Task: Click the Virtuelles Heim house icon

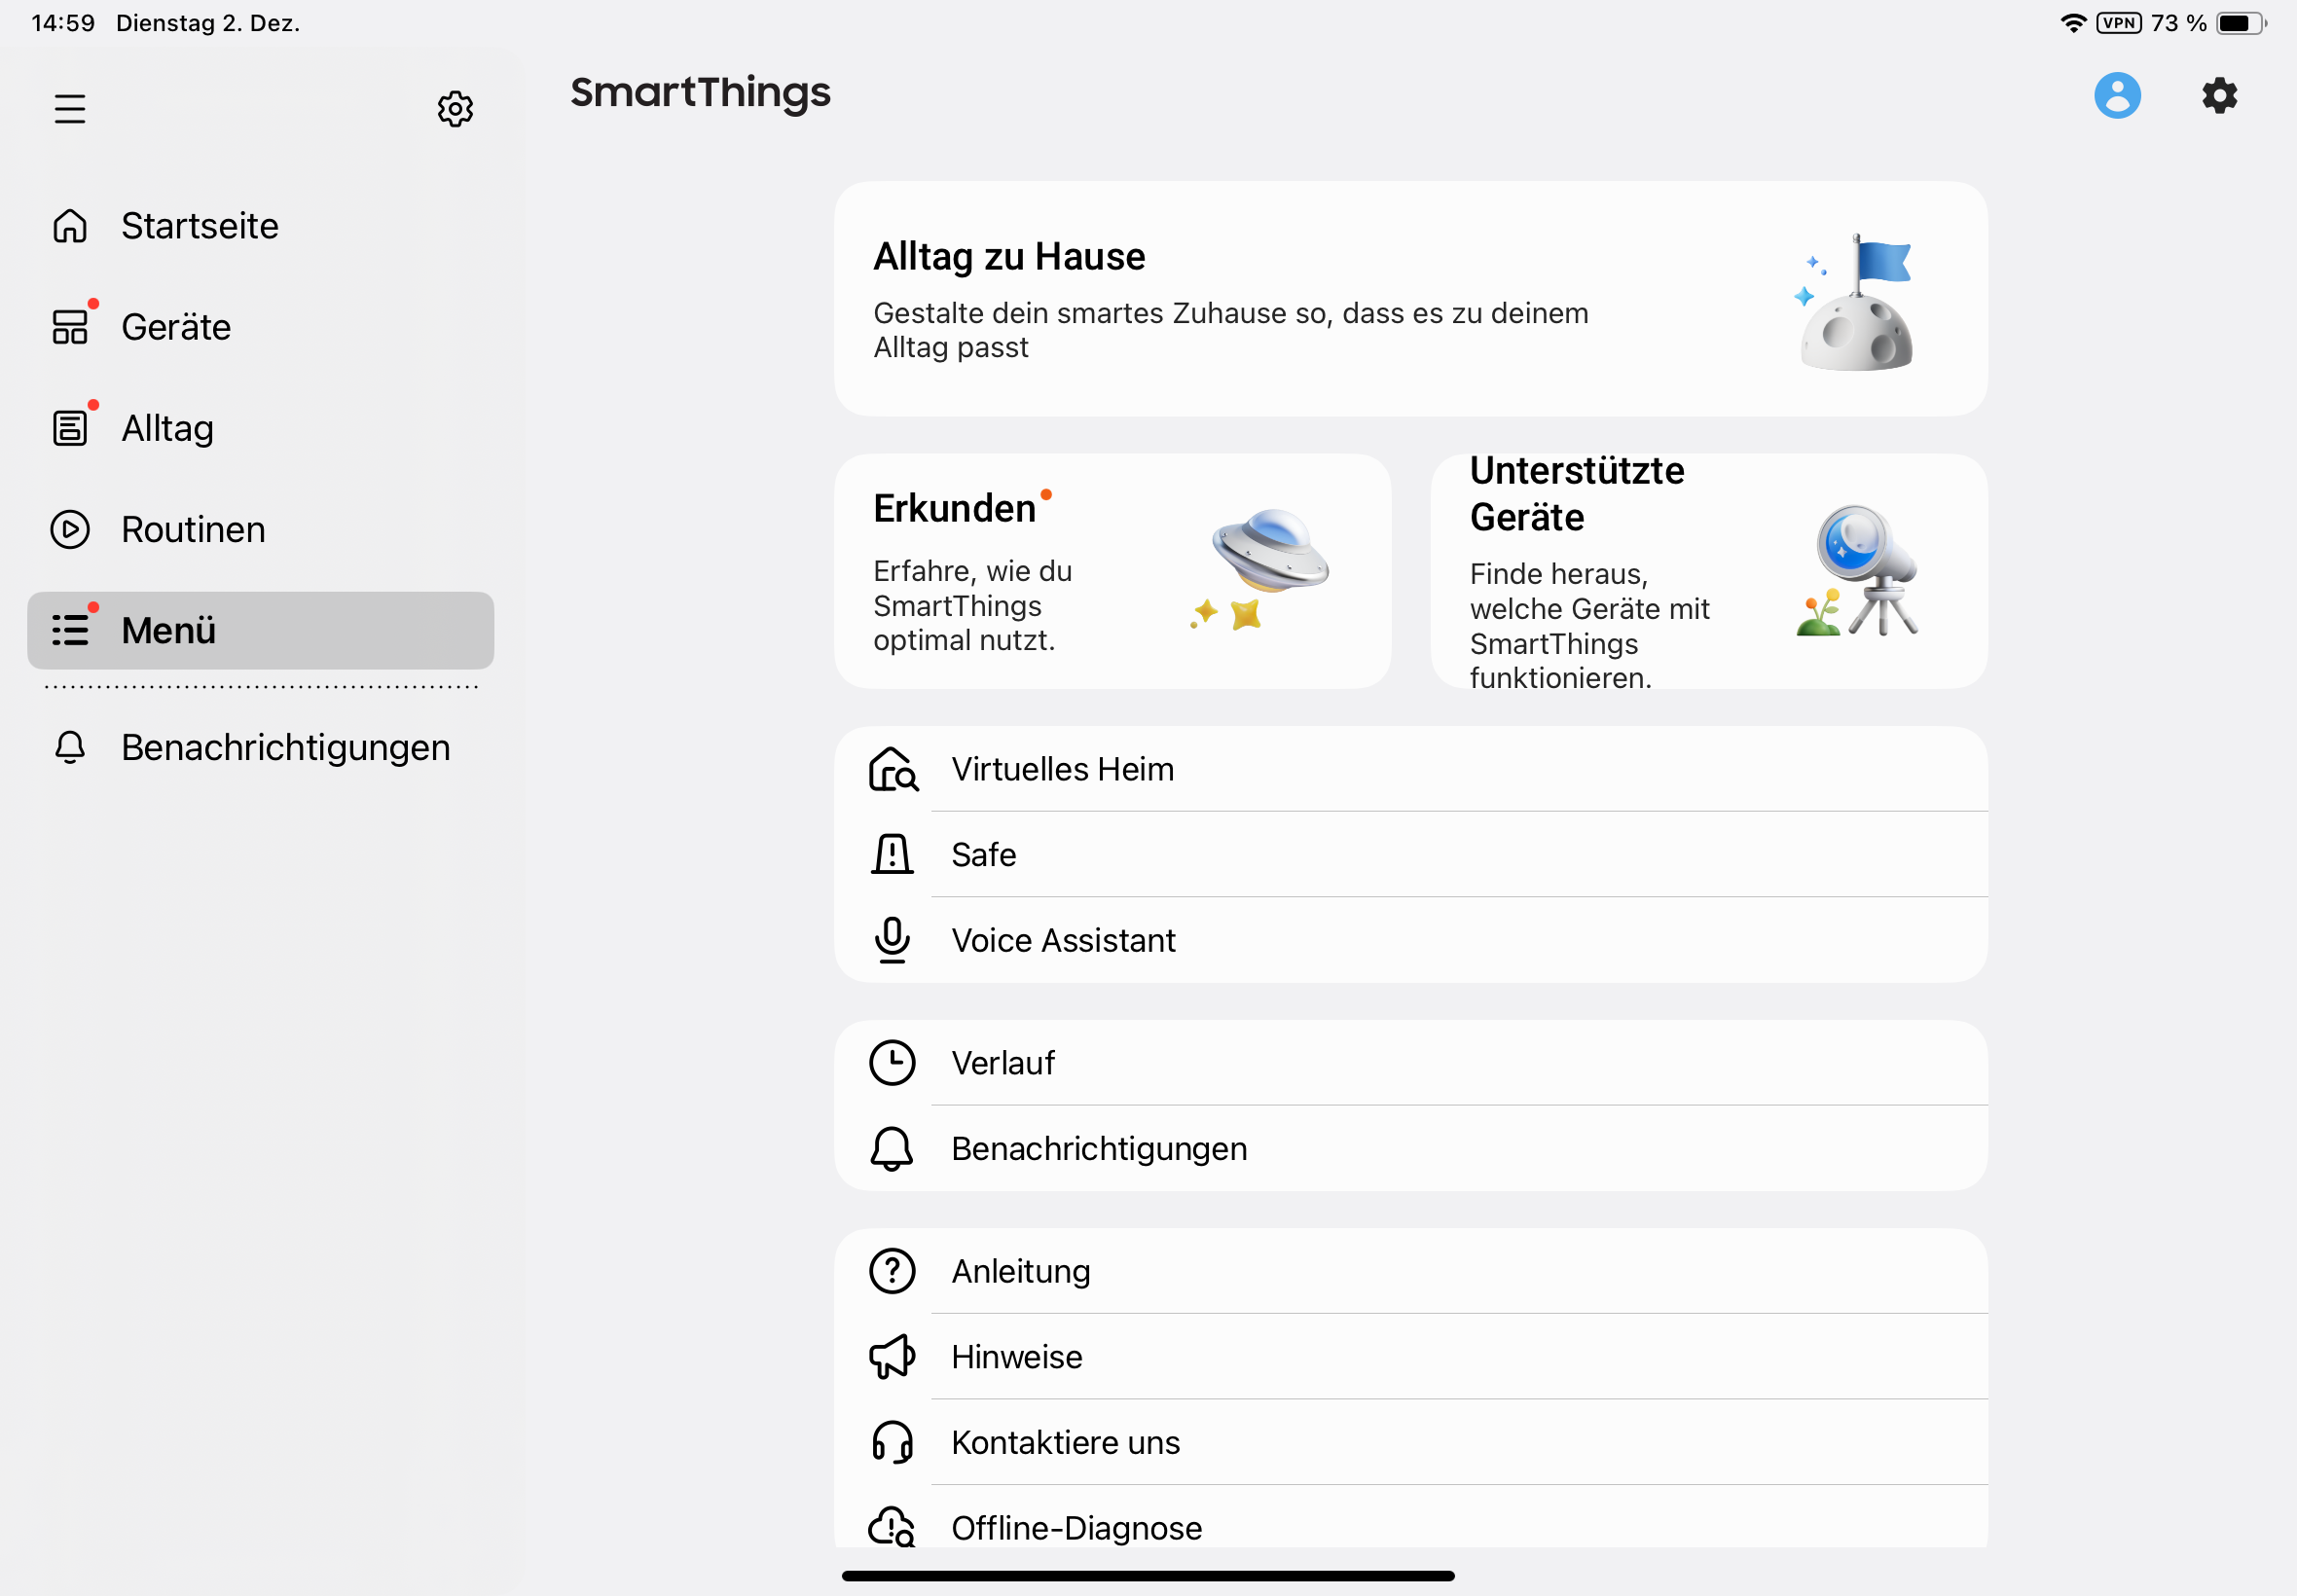Action: [x=892, y=769]
